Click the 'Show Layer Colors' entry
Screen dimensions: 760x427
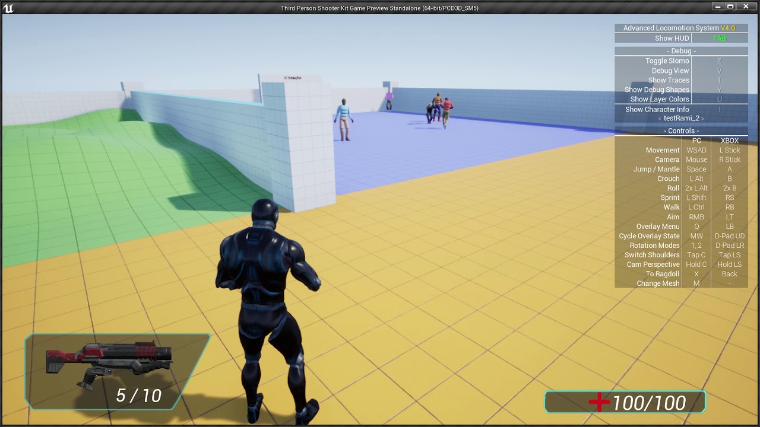[660, 99]
